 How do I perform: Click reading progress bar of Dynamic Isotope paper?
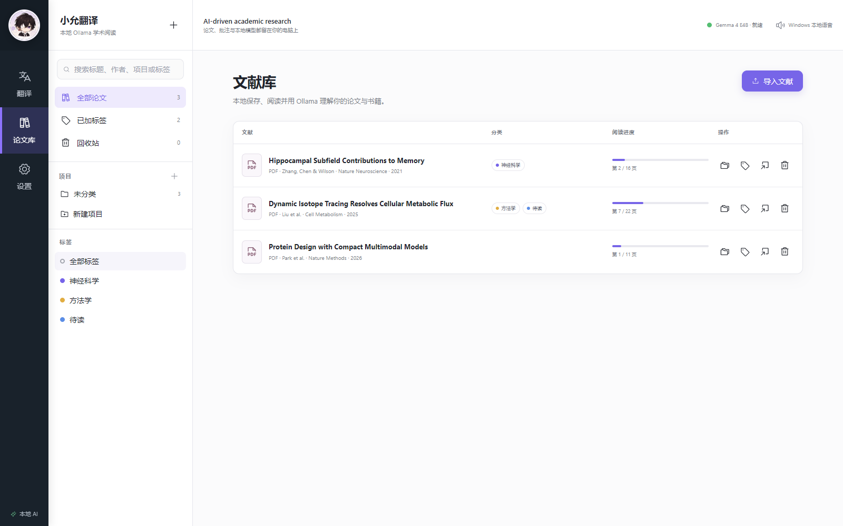660,203
